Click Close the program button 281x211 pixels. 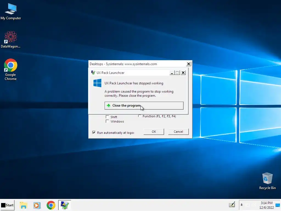pos(144,105)
